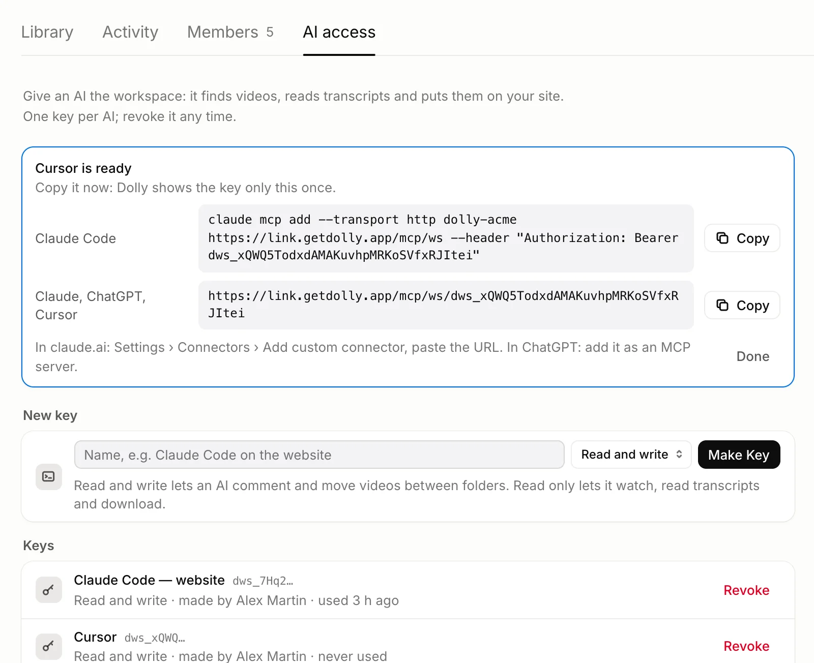Copy the Claude, ChatGPT, Cursor URL
The height and width of the screenshot is (663, 814).
pos(742,305)
